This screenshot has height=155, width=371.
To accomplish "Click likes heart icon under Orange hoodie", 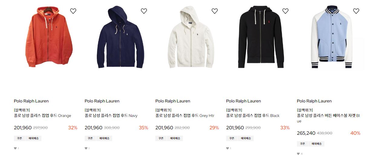I will (x=15, y=148).
